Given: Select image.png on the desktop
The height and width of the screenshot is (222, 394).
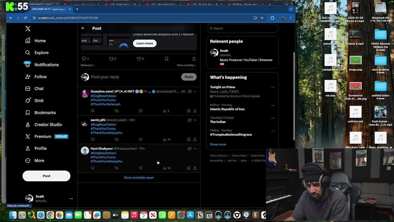Looking at the screenshot, I should [x=356, y=64].
